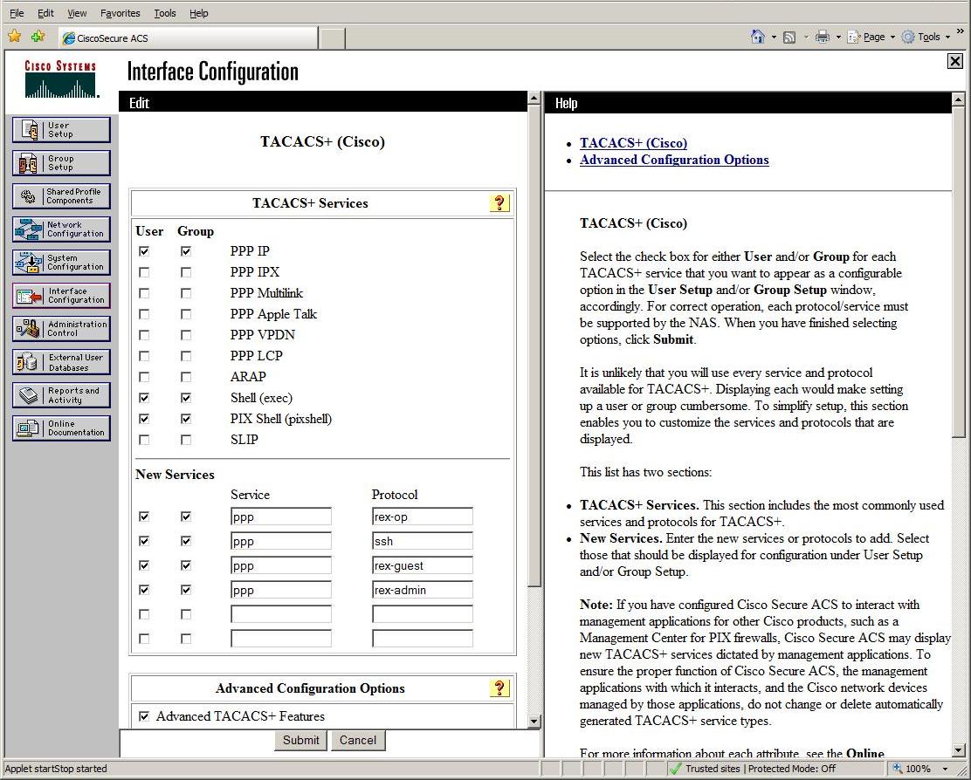Click the Add to Favorites icon
The width and height of the screenshot is (971, 780).
point(38,37)
